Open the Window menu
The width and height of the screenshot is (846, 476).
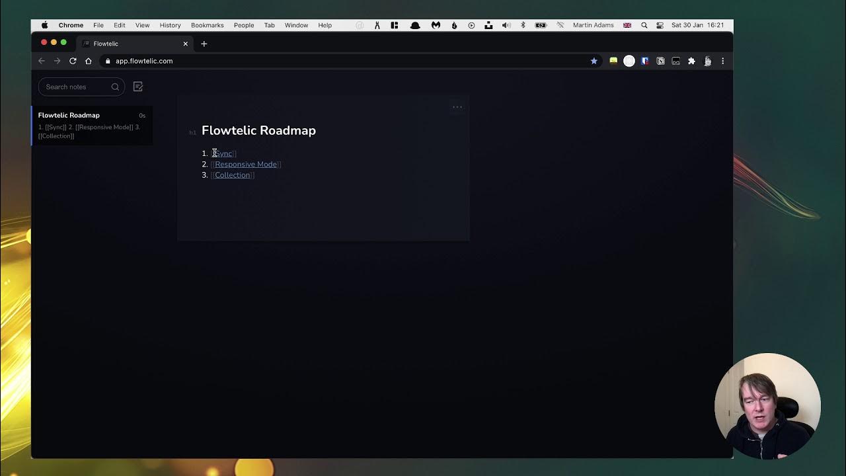point(296,25)
